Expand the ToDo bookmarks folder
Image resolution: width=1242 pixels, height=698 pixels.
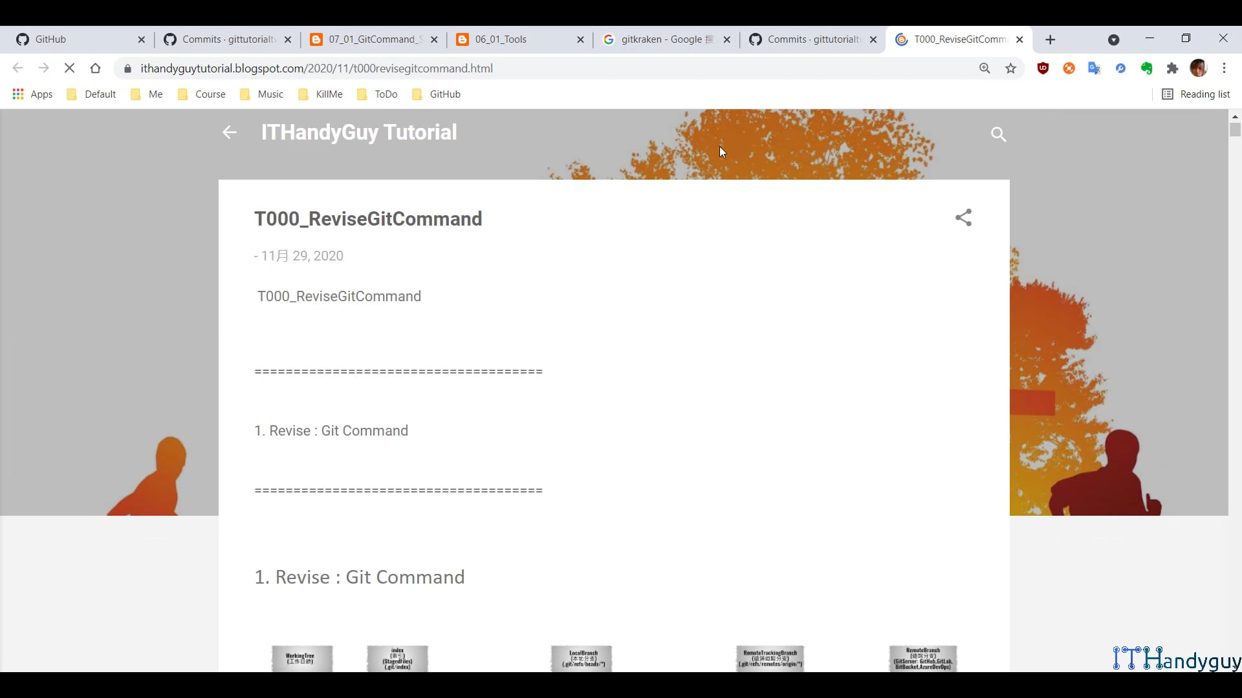(x=384, y=94)
